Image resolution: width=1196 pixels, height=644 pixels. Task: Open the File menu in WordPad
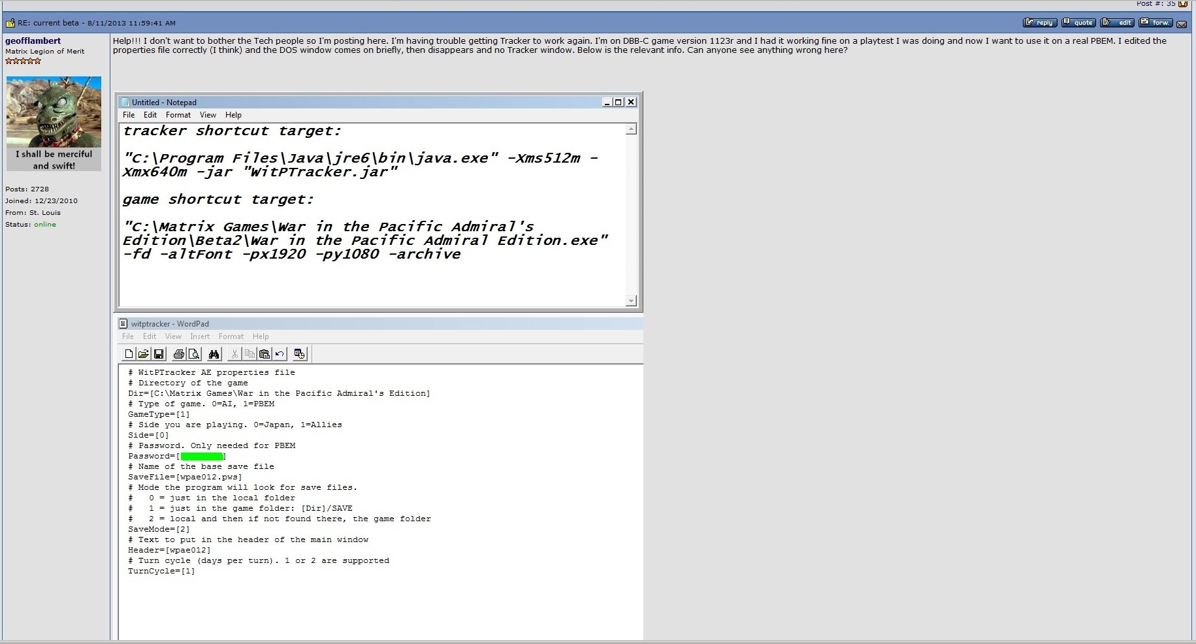click(x=128, y=336)
